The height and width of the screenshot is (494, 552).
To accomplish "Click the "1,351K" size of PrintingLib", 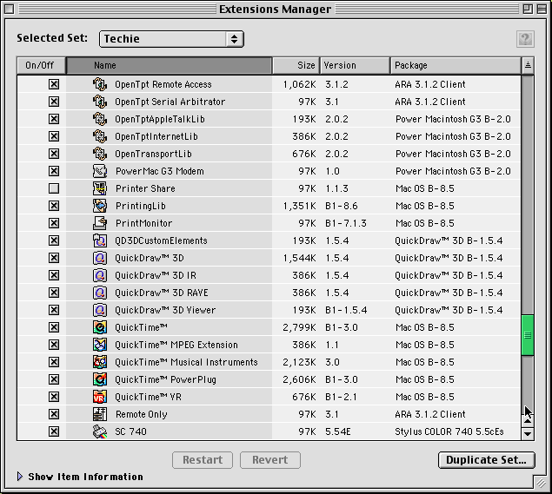I will [x=299, y=206].
